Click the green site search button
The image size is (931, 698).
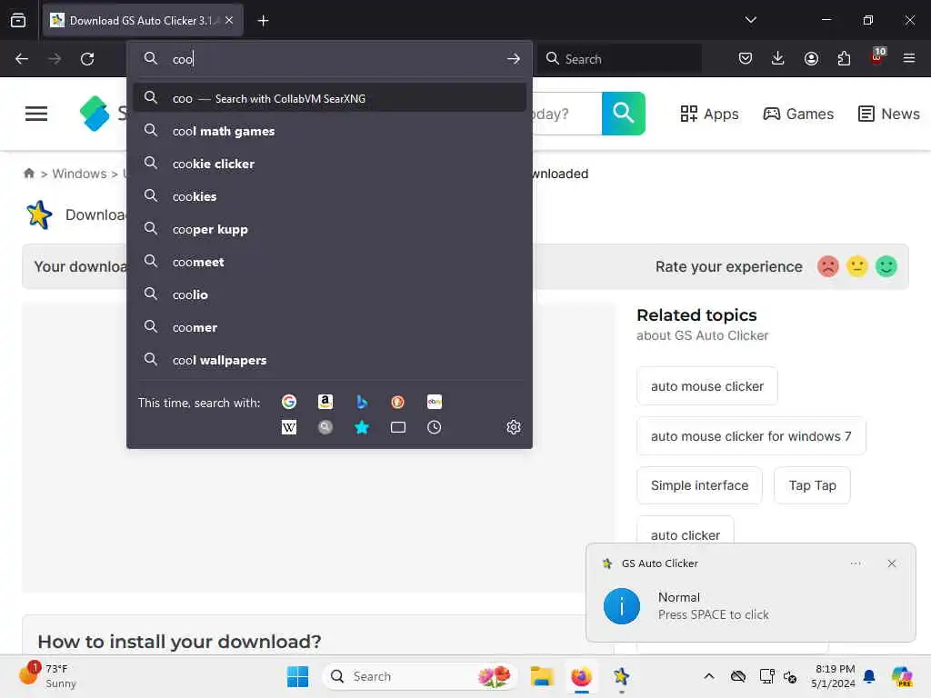(624, 114)
